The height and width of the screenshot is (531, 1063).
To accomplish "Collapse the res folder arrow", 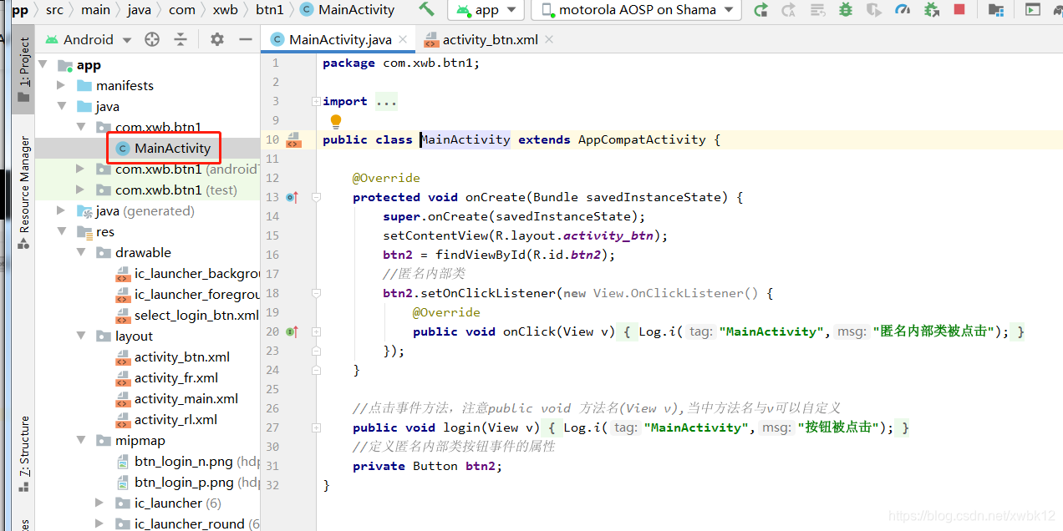I will point(62,232).
